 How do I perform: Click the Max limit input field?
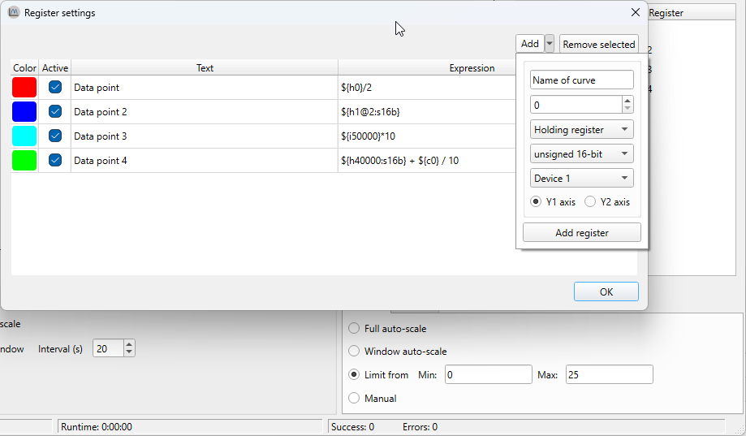tap(610, 374)
